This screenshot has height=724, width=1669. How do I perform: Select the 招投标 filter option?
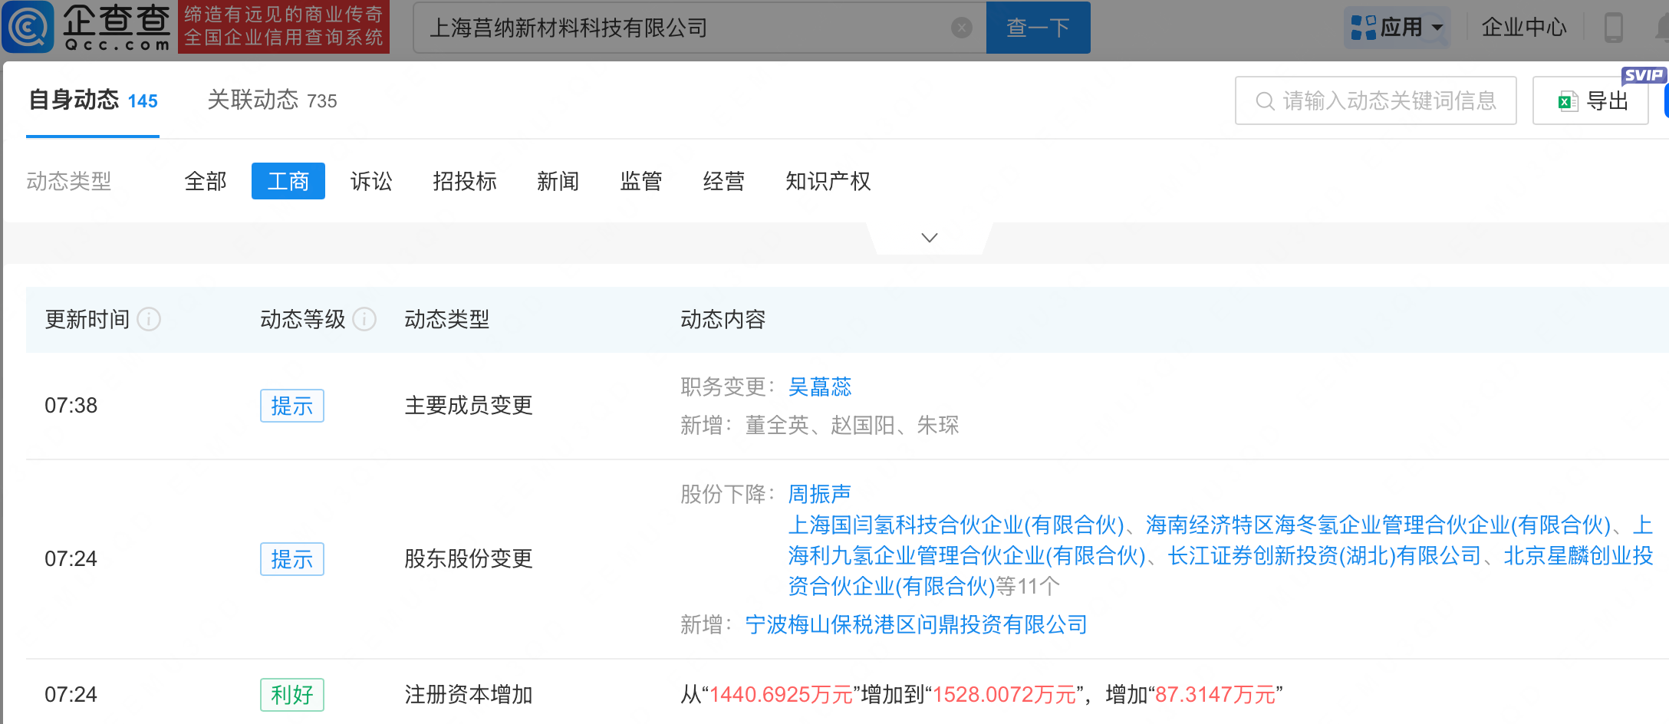click(464, 181)
